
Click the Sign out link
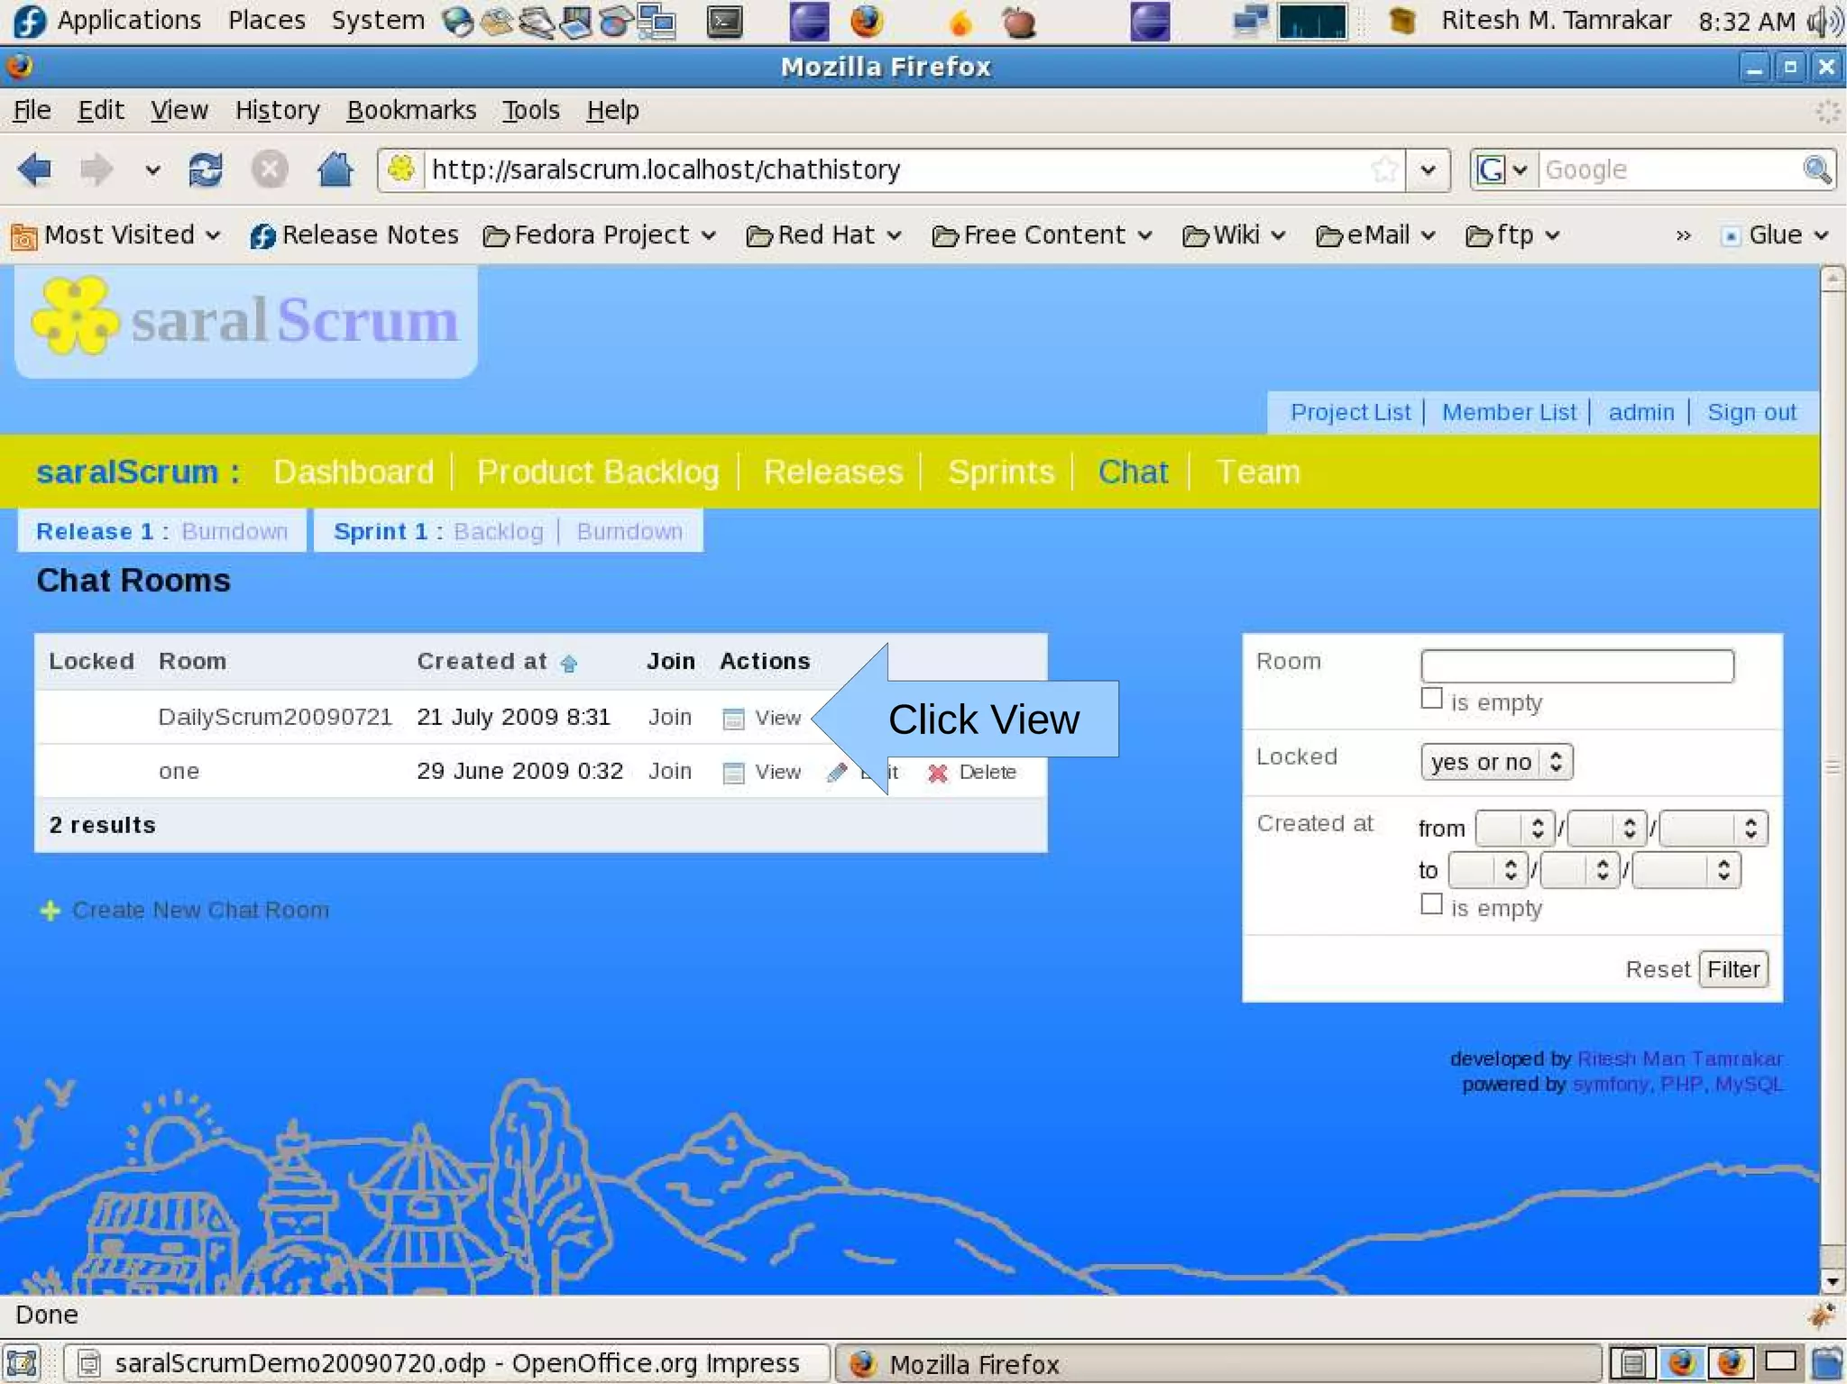[x=1751, y=412]
